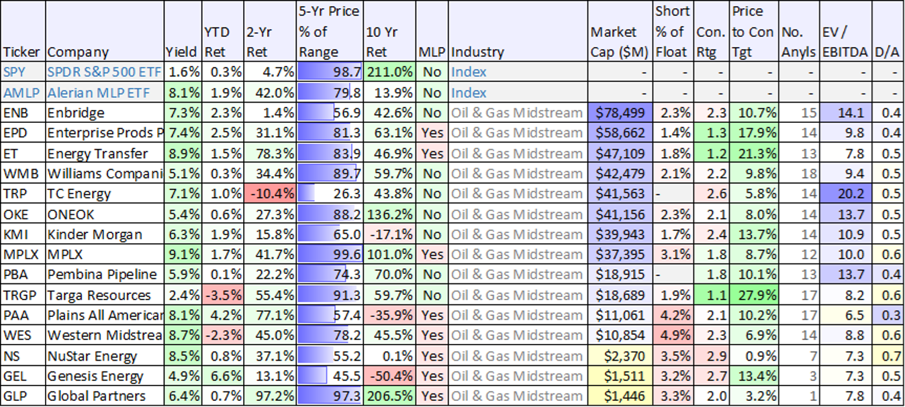The height and width of the screenshot is (407, 905).
Task: Select the ENB ticker cell
Action: [x=23, y=113]
